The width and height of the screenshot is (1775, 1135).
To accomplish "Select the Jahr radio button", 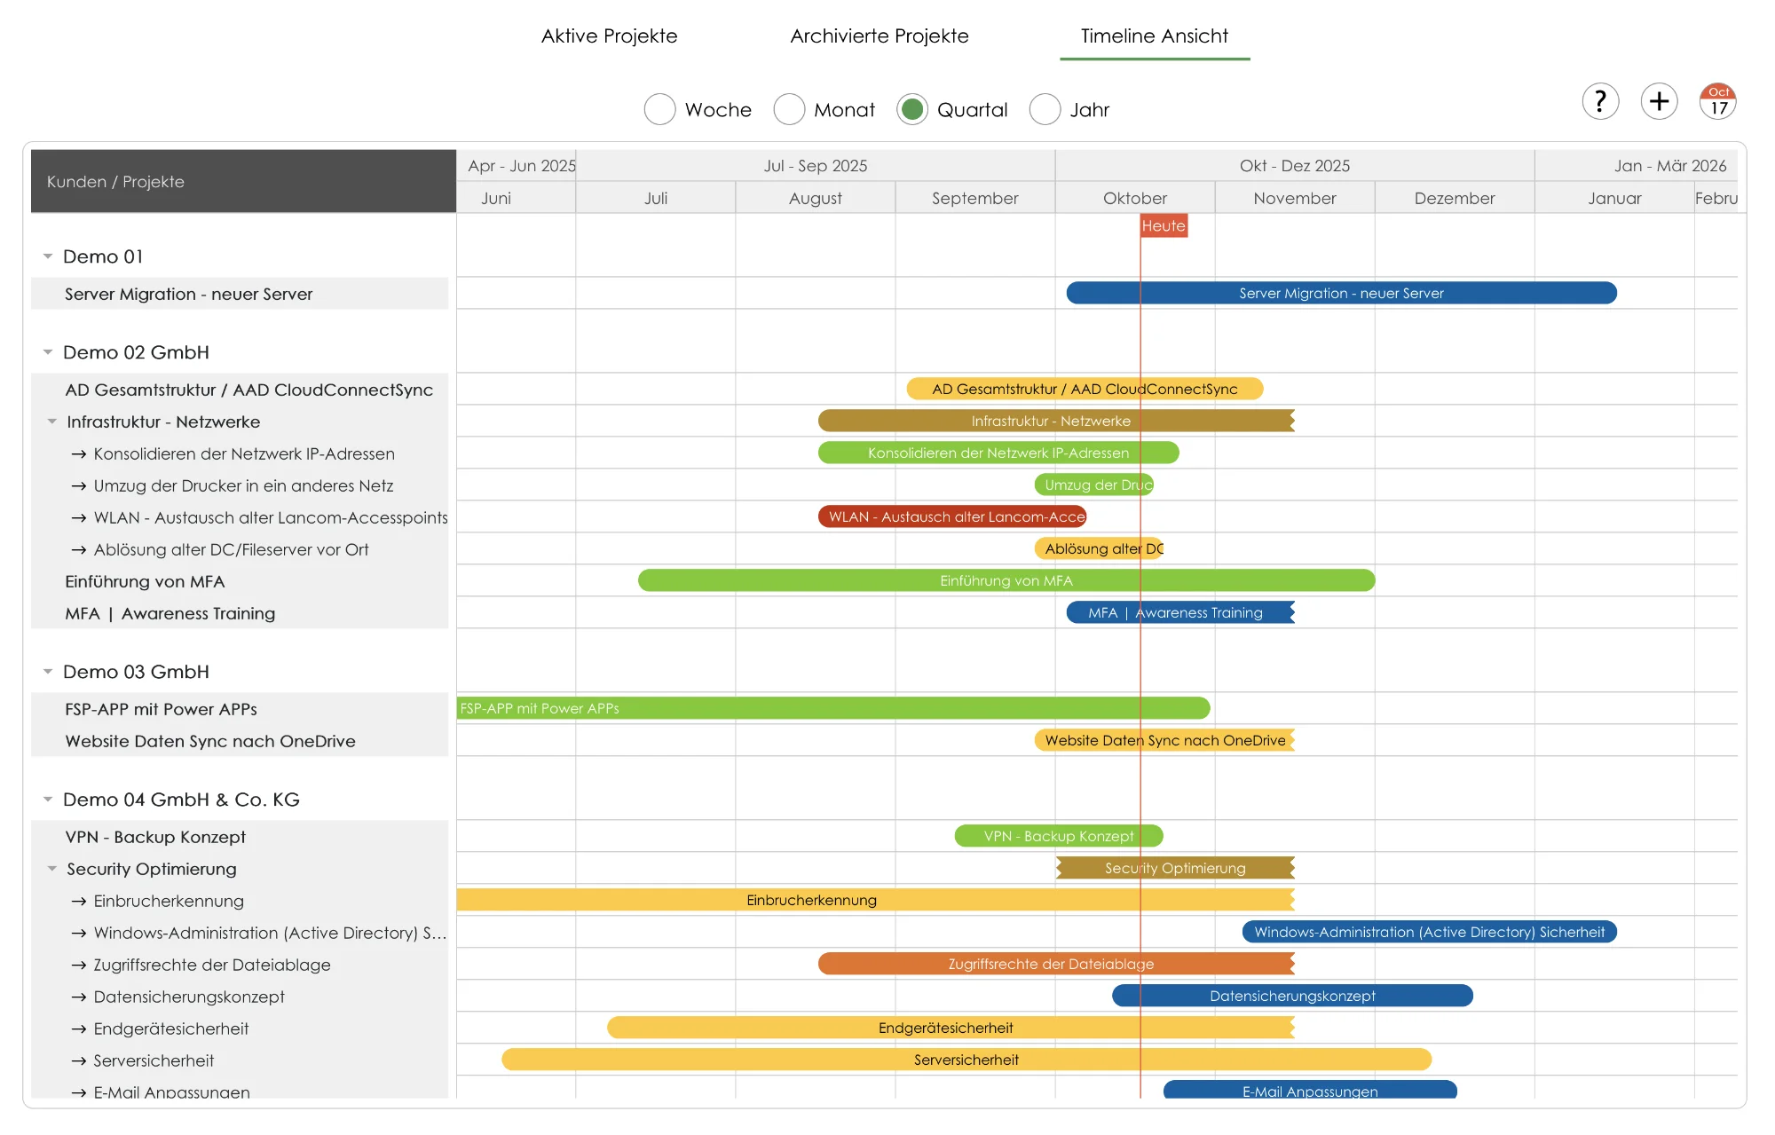I will (1045, 109).
